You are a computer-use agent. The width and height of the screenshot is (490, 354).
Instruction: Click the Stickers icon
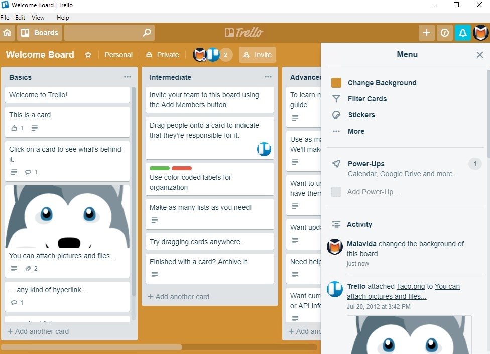click(x=336, y=115)
